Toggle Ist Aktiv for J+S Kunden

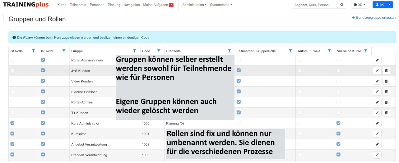43,70
